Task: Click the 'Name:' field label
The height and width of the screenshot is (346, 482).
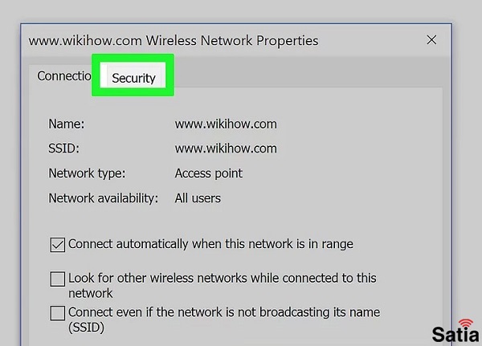Action: pyautogui.click(x=66, y=124)
